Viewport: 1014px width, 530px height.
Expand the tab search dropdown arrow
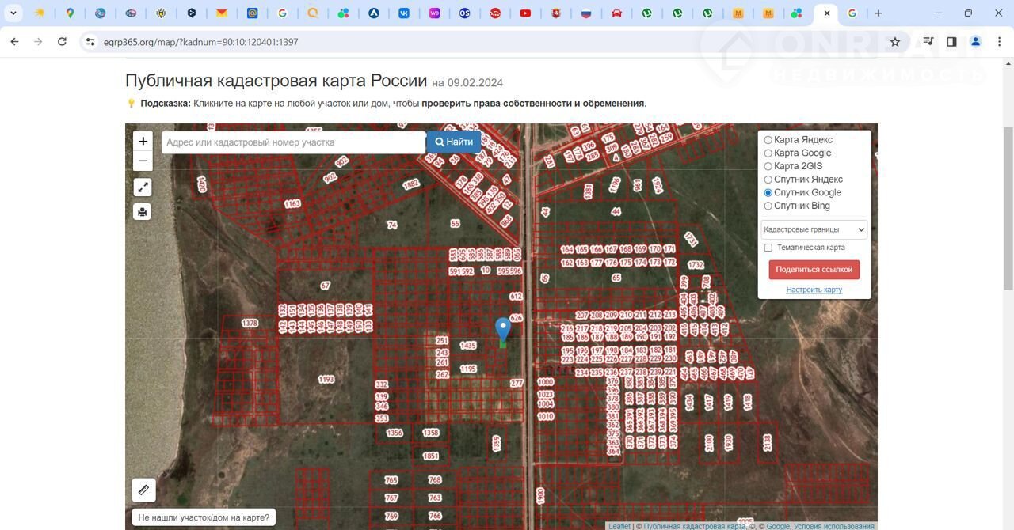pyautogui.click(x=13, y=13)
